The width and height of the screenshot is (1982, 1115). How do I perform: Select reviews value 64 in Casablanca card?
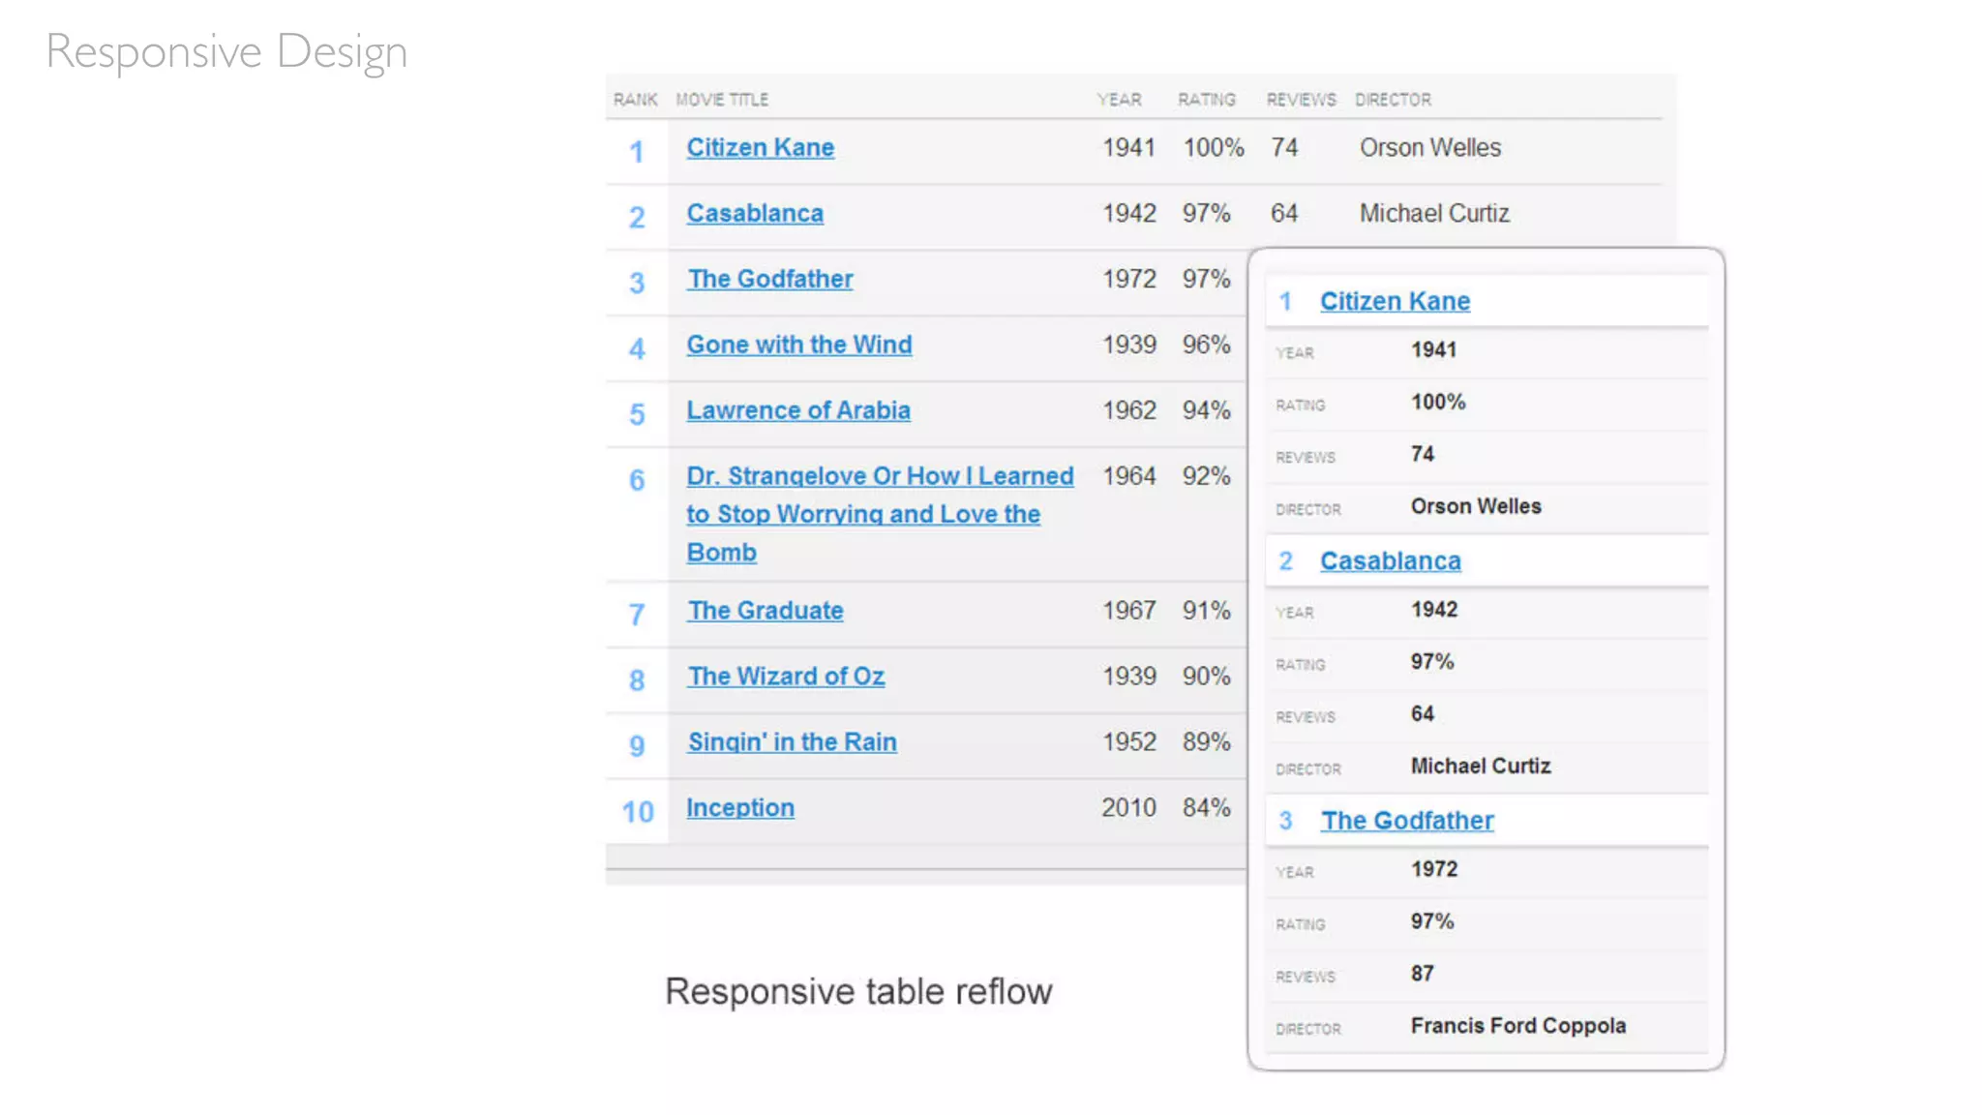point(1423,714)
